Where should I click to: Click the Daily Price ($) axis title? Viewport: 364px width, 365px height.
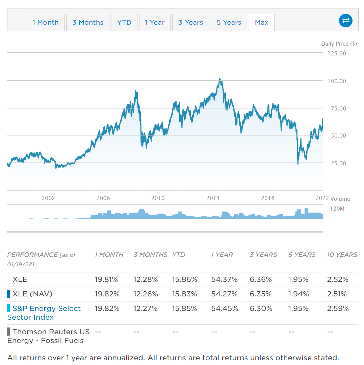click(x=339, y=44)
